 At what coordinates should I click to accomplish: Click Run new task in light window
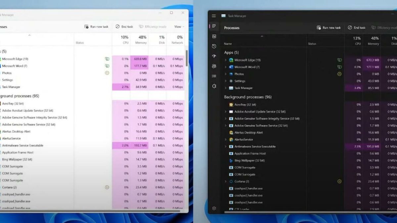pyautogui.click(x=96, y=27)
